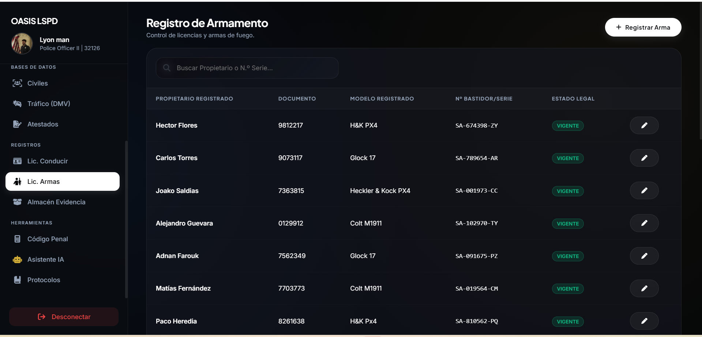Click the Desconectar button
The height and width of the screenshot is (337, 702).
(64, 317)
